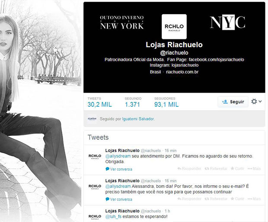Open the Iguatemi Salvador follower link
Viewport: 268px width, 222px height.
tap(138, 119)
